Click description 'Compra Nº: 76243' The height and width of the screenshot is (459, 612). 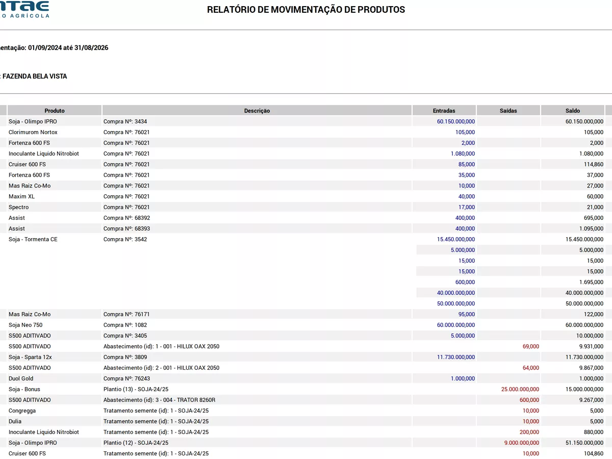click(x=127, y=378)
